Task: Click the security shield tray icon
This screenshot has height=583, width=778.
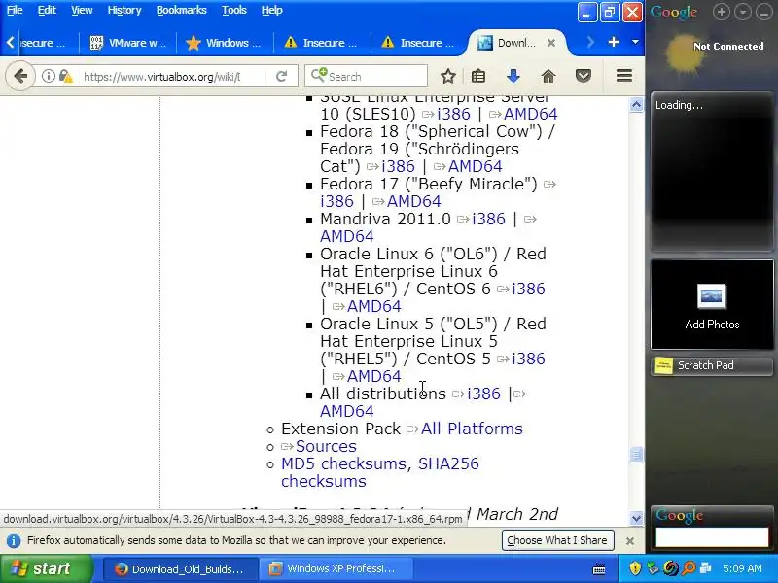Action: click(x=635, y=568)
